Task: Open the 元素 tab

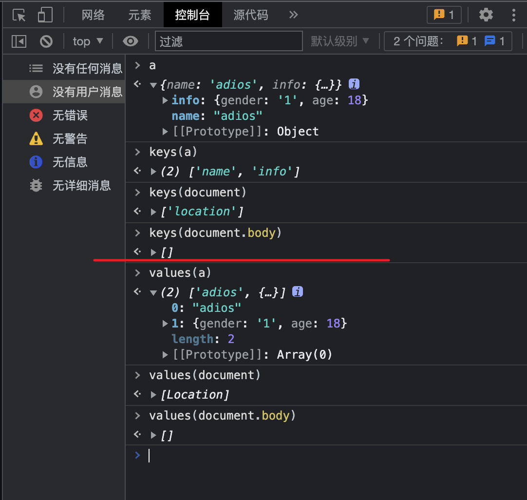Action: click(139, 15)
